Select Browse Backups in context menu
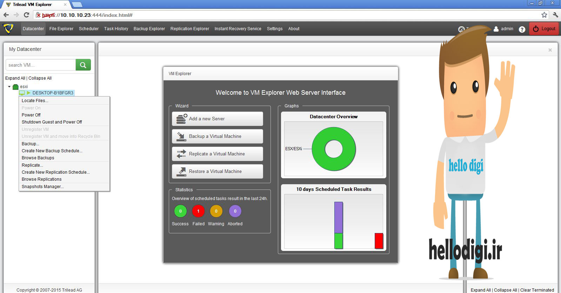This screenshot has width=561, height=293. 64,158
